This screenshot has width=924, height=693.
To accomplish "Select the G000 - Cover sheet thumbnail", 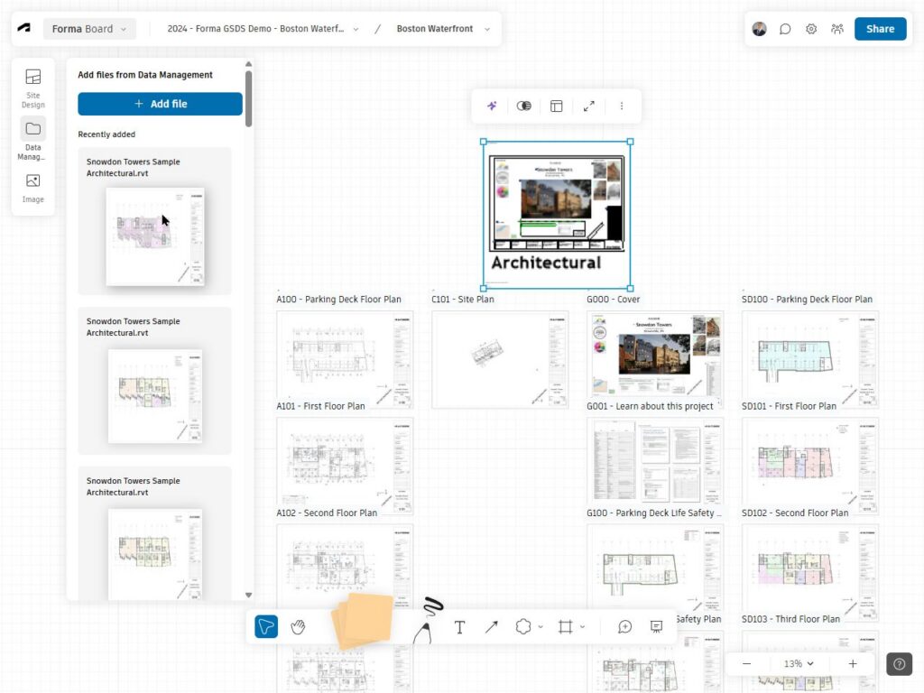I will point(654,354).
